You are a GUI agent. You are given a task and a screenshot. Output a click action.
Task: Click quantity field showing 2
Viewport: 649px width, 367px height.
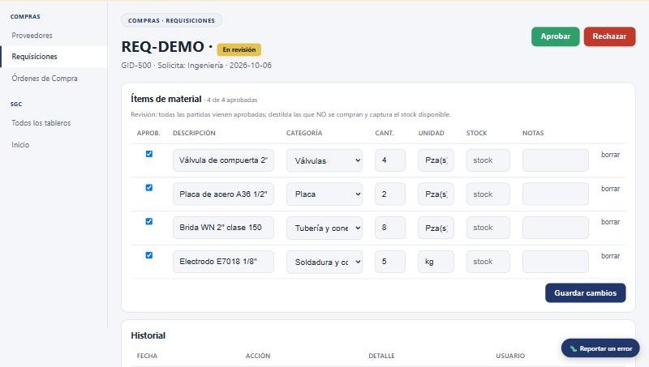(x=390, y=194)
